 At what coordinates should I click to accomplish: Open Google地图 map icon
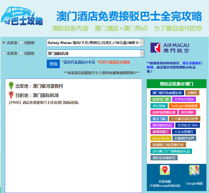(194, 170)
